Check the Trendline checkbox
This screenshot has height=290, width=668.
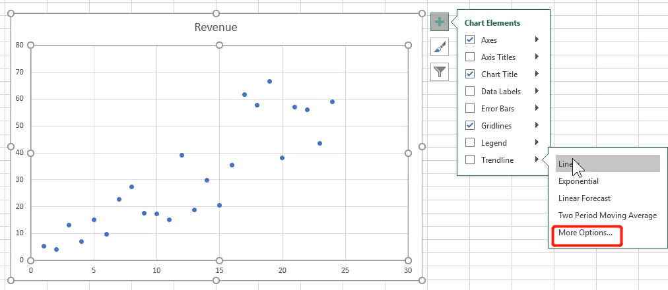[x=470, y=160]
